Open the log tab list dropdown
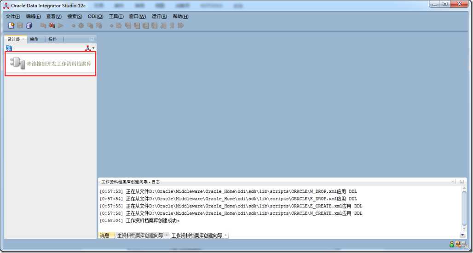The height and width of the screenshot is (253, 473). 463,236
